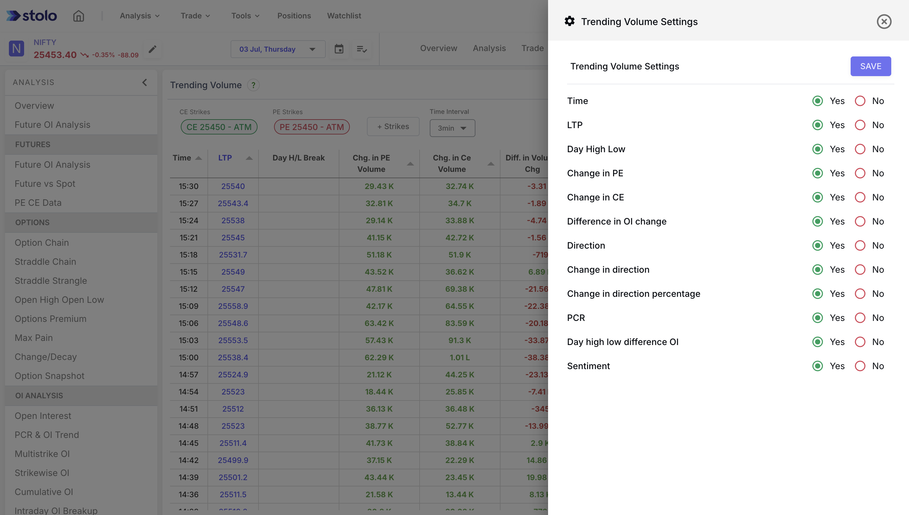
Task: Open Open Interest in sidebar
Action: [43, 416]
